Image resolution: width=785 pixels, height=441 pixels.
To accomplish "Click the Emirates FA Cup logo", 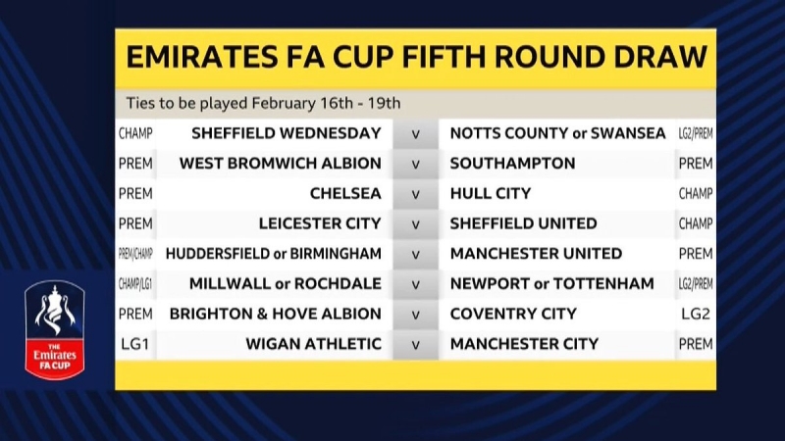I will pos(55,326).
